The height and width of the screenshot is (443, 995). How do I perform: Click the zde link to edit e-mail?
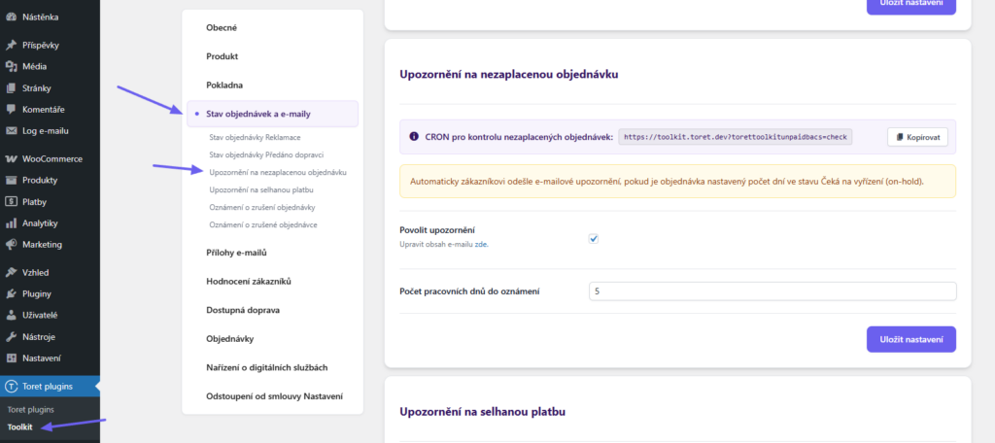481,244
